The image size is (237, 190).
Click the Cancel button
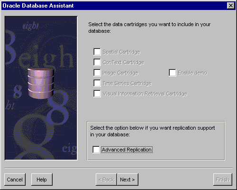click(x=15, y=180)
